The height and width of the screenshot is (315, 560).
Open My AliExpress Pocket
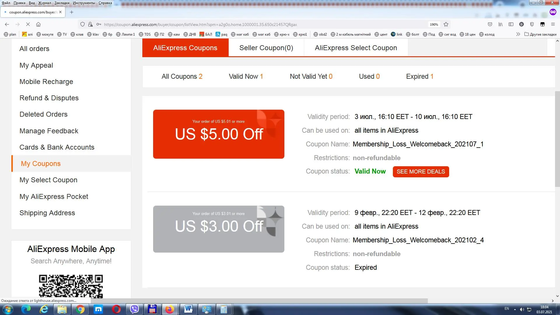pyautogui.click(x=54, y=197)
